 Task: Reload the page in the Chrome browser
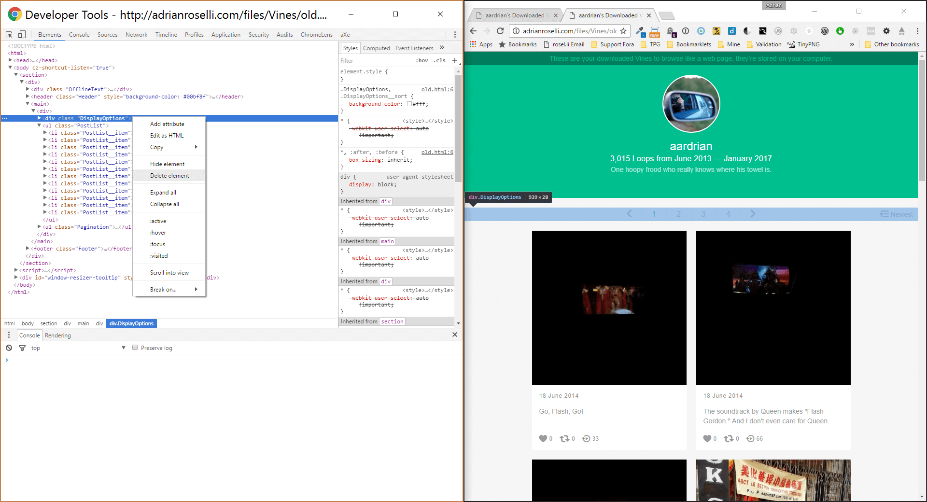(500, 31)
